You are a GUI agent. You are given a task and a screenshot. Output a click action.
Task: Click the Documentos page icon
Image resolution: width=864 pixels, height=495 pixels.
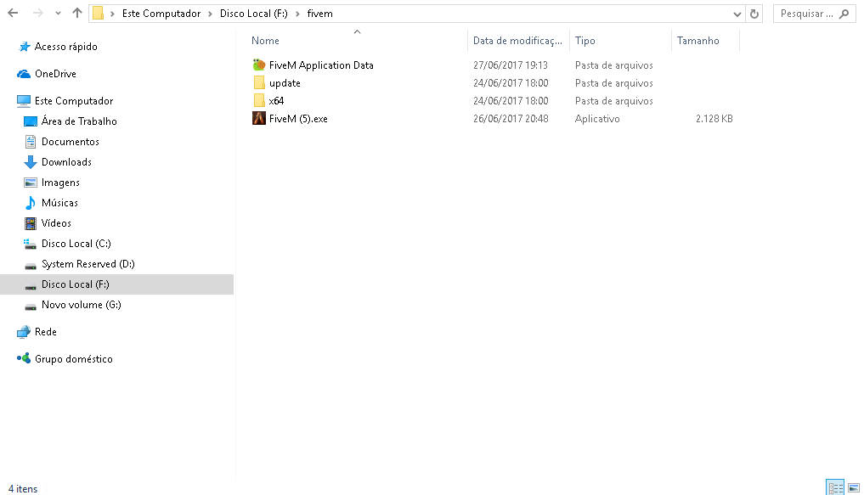[x=31, y=142]
